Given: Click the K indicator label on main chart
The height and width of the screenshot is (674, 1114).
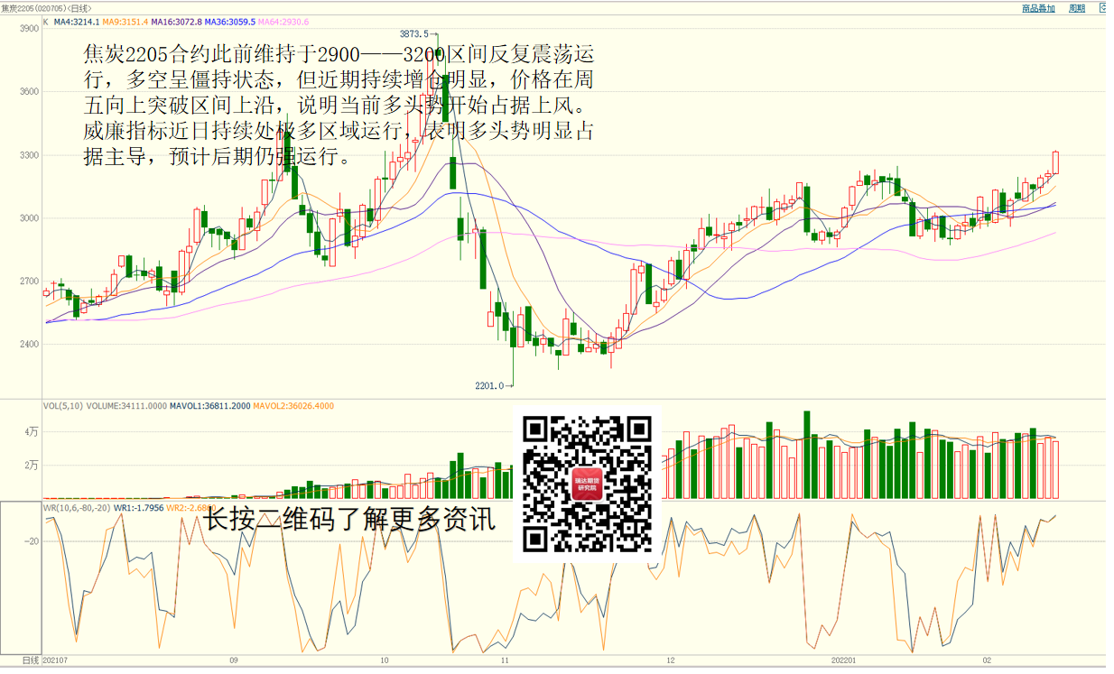Looking at the screenshot, I should coord(46,21).
